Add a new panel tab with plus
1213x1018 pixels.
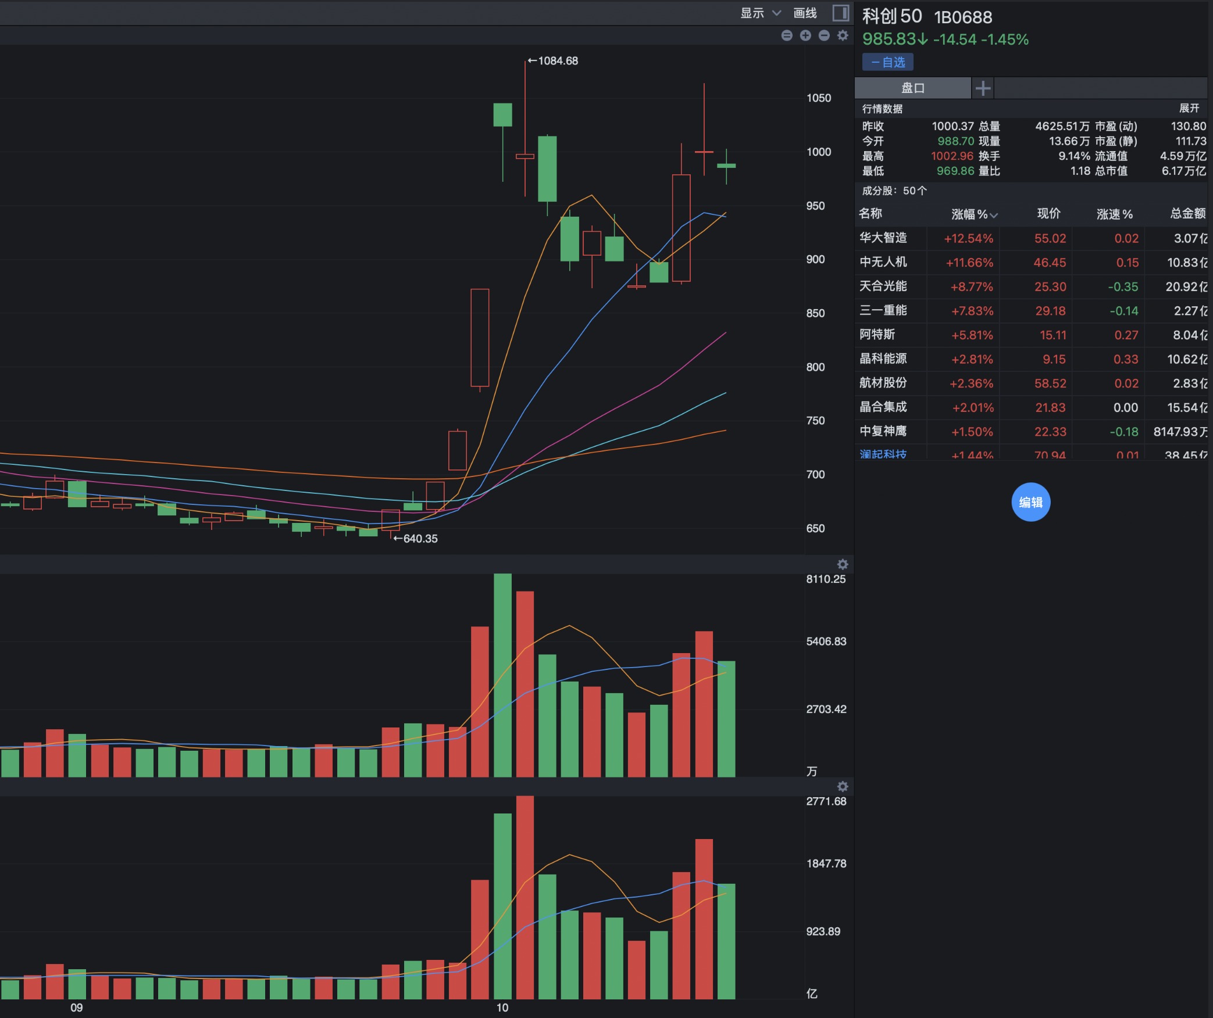[983, 88]
